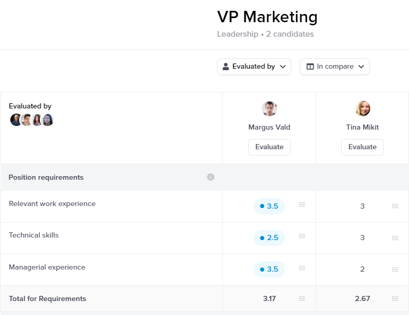Screen dimensions: 409x315
Task: Open the Evaluated by dropdown
Action: click(x=254, y=67)
